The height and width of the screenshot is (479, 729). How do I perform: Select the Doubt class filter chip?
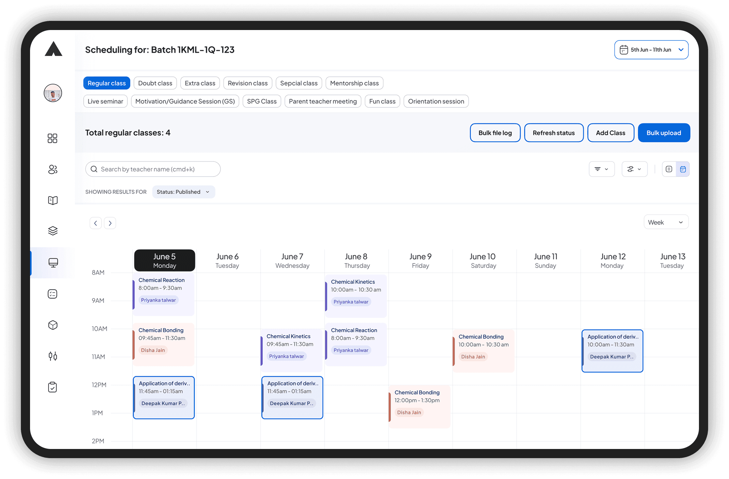coord(155,83)
